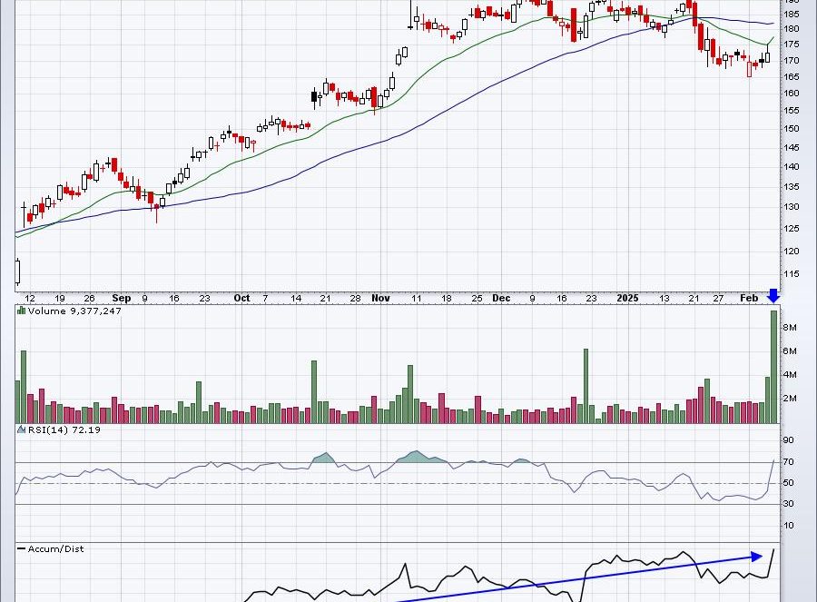The height and width of the screenshot is (602, 817).
Task: Select the 'Volume 9,377,247' indicator label
Action: pos(74,311)
